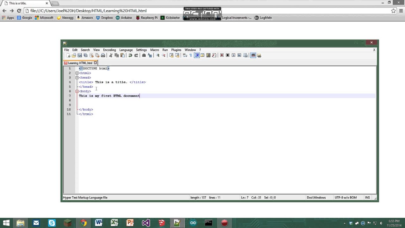This screenshot has height=228, width=405.
Task: Bookmark page with the star icon
Action: point(393,11)
